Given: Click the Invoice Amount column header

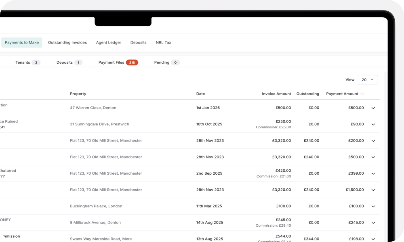Looking at the screenshot, I should (x=276, y=94).
